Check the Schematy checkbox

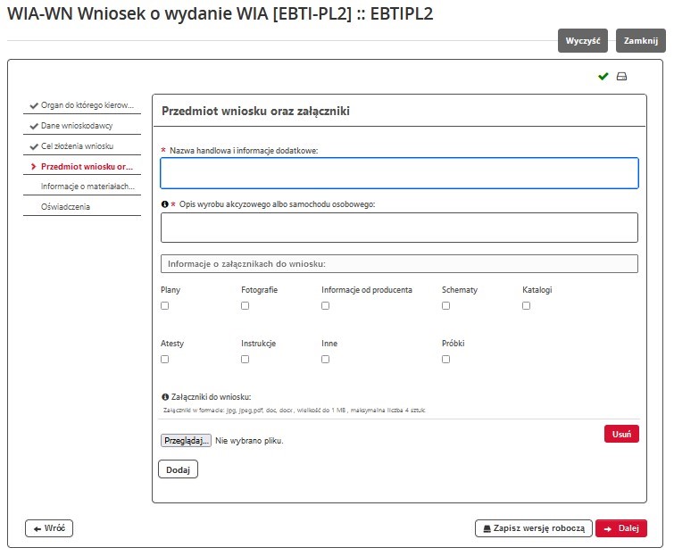445,305
